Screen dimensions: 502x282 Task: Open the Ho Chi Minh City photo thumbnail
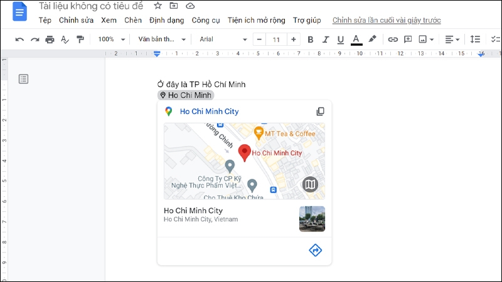tap(312, 219)
